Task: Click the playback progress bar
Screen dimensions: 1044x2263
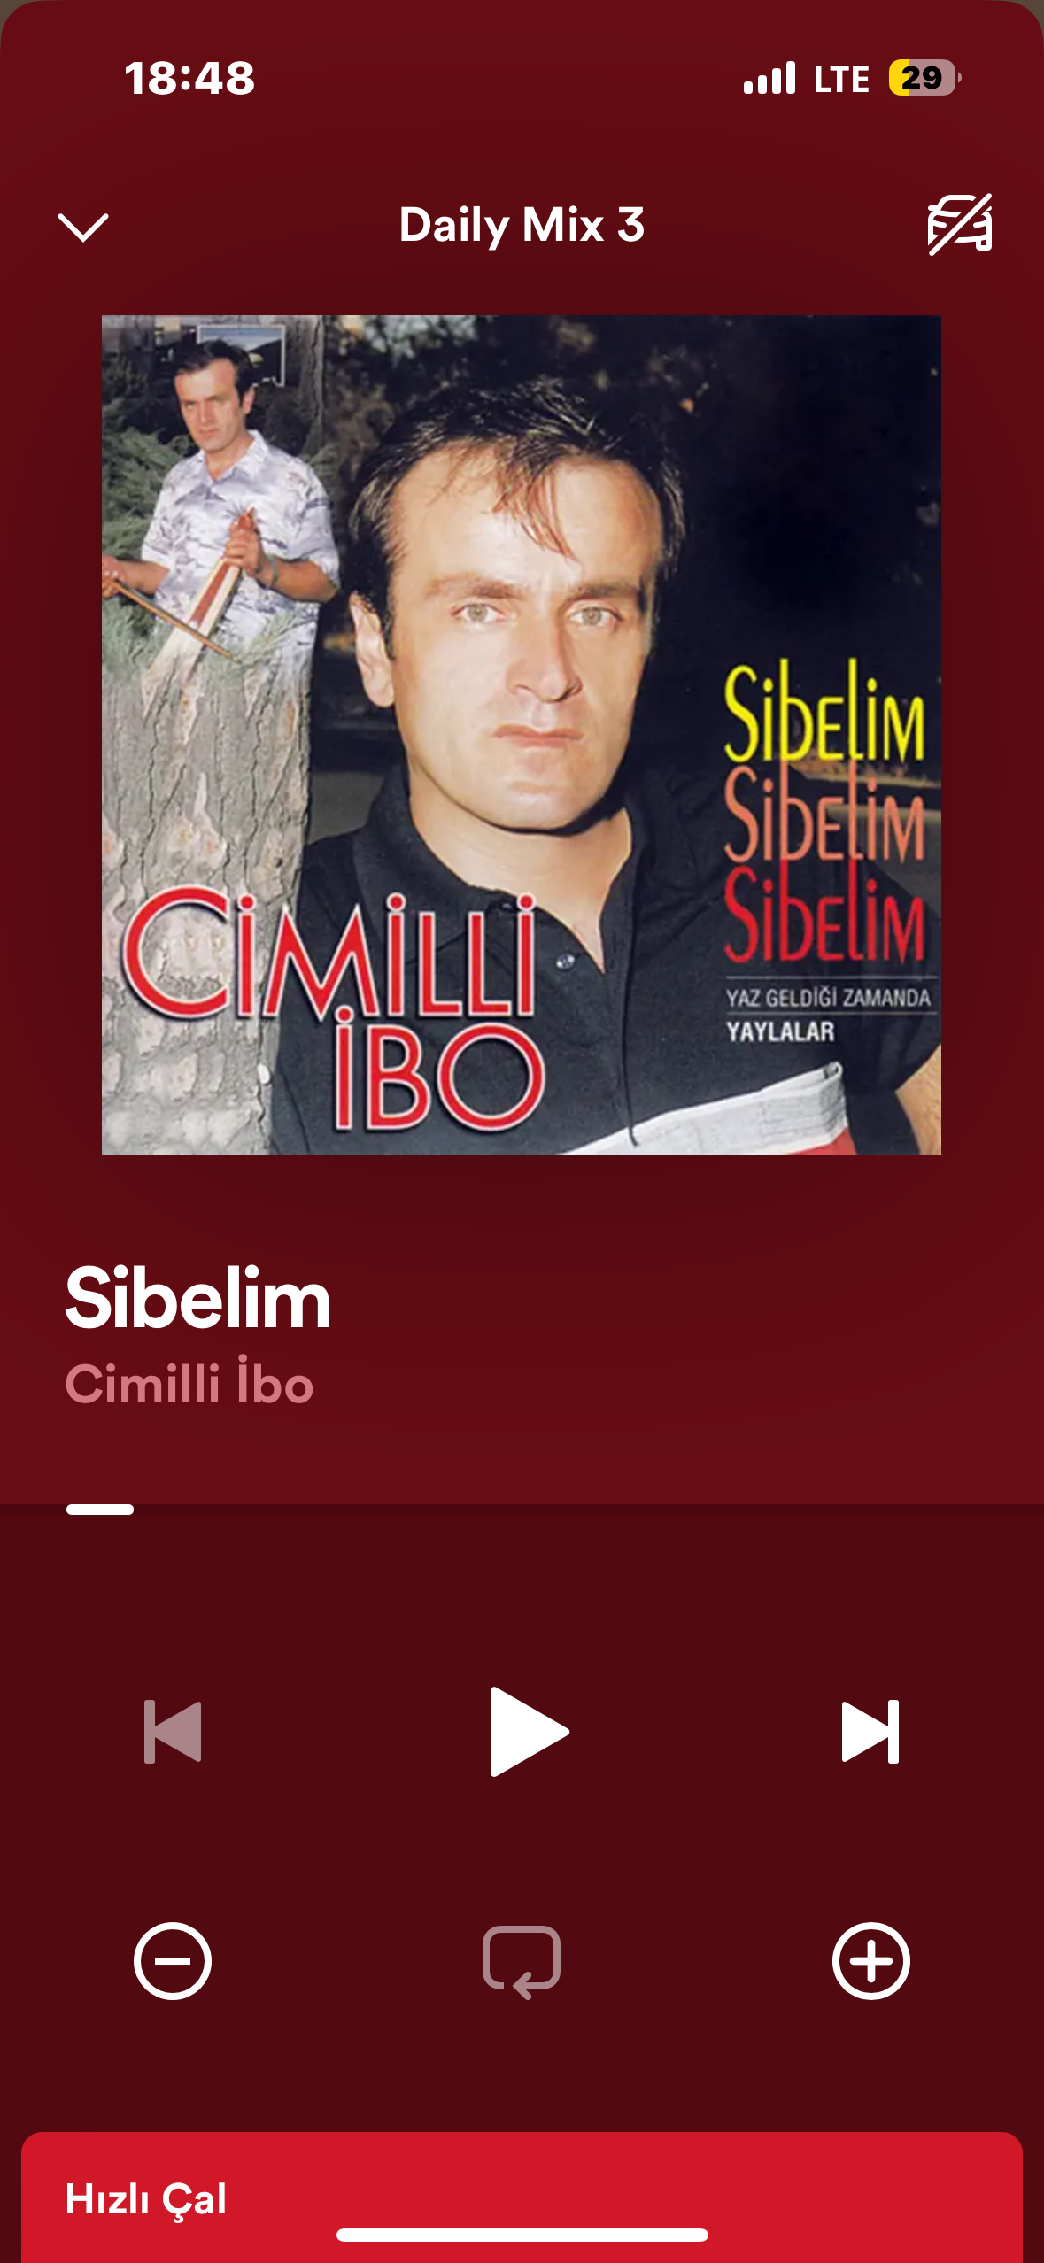Action: 522,1510
